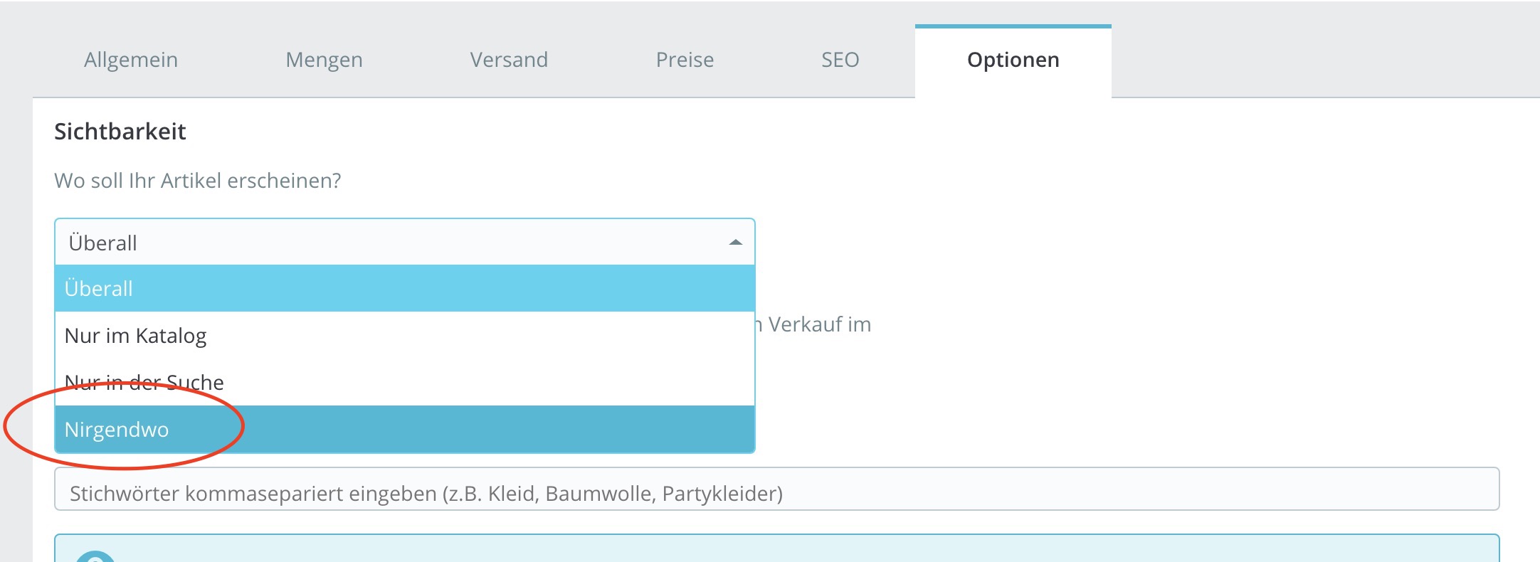Open the Mengen tab
The height and width of the screenshot is (562, 1540).
(x=324, y=60)
